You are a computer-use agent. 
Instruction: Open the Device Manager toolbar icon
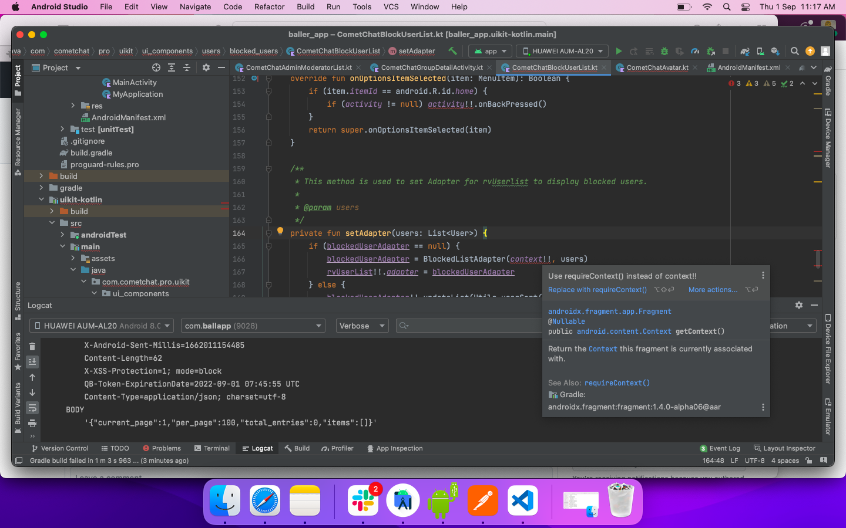(759, 51)
